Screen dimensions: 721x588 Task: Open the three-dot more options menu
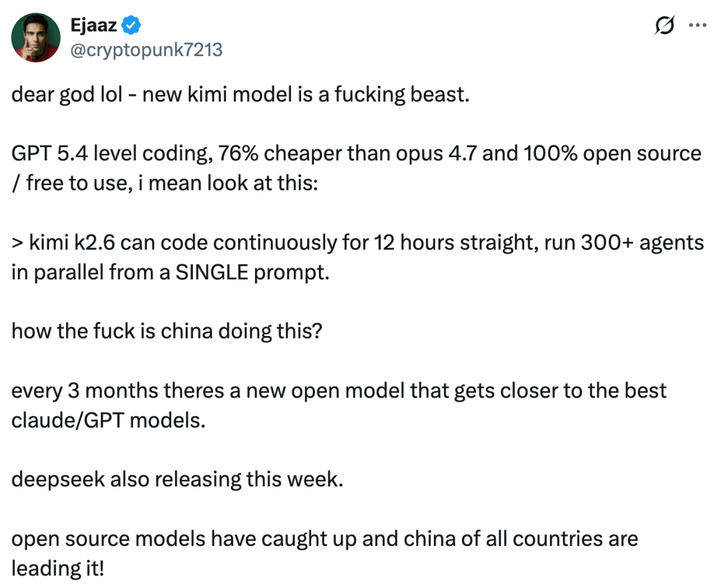697,26
